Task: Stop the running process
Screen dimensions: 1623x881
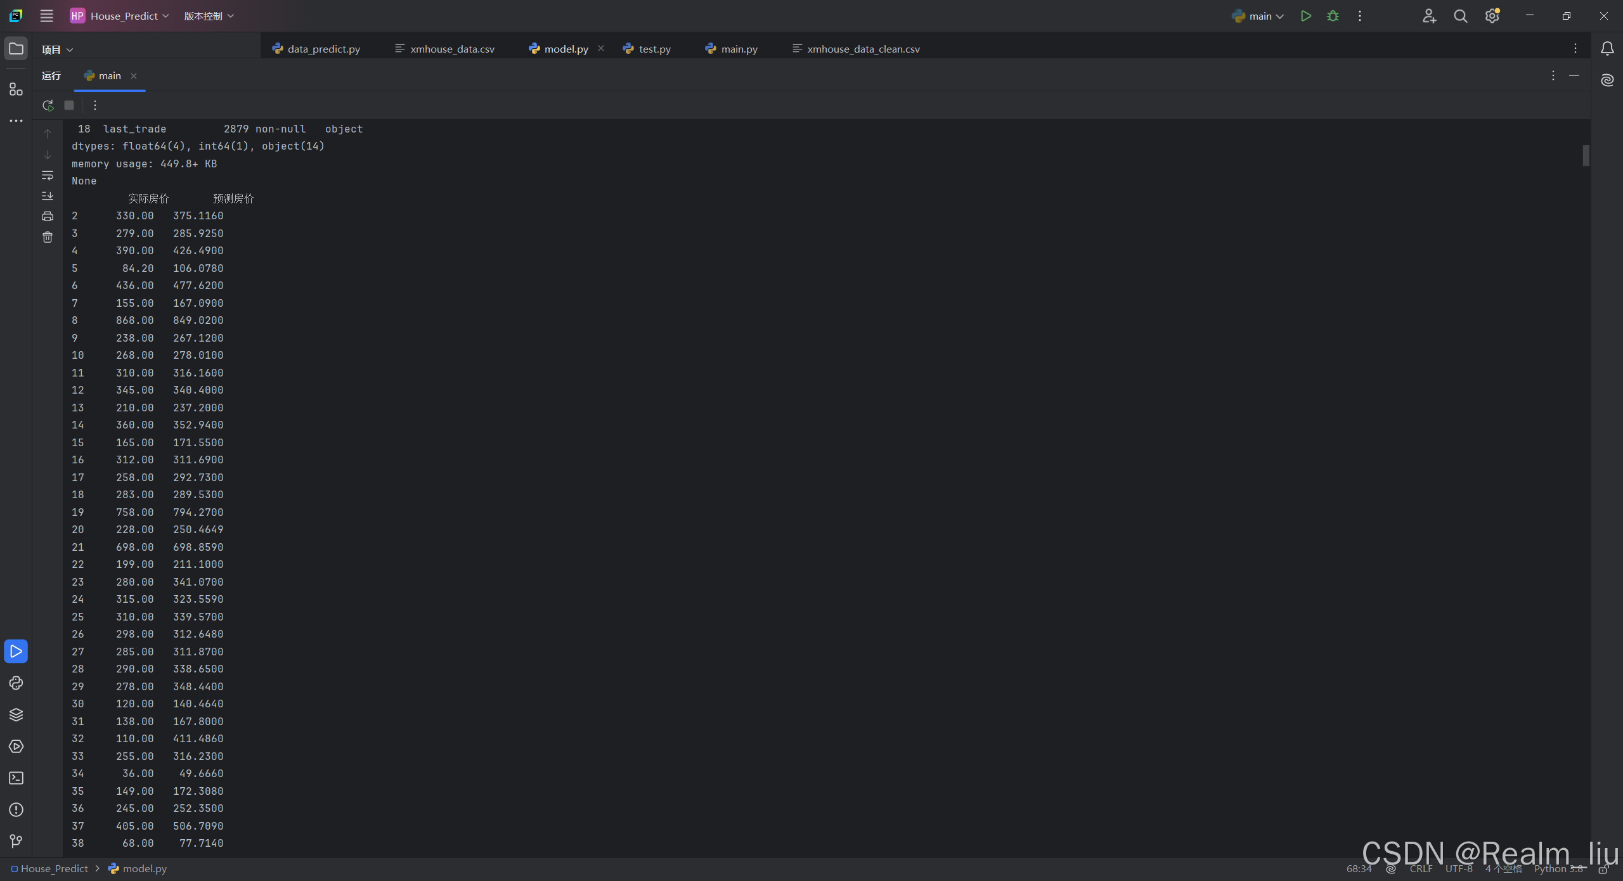Action: (69, 105)
